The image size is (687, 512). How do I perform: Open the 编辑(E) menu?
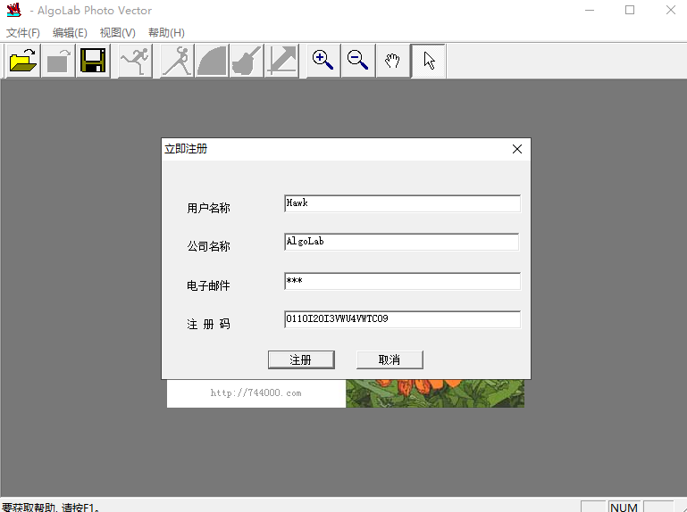point(70,33)
